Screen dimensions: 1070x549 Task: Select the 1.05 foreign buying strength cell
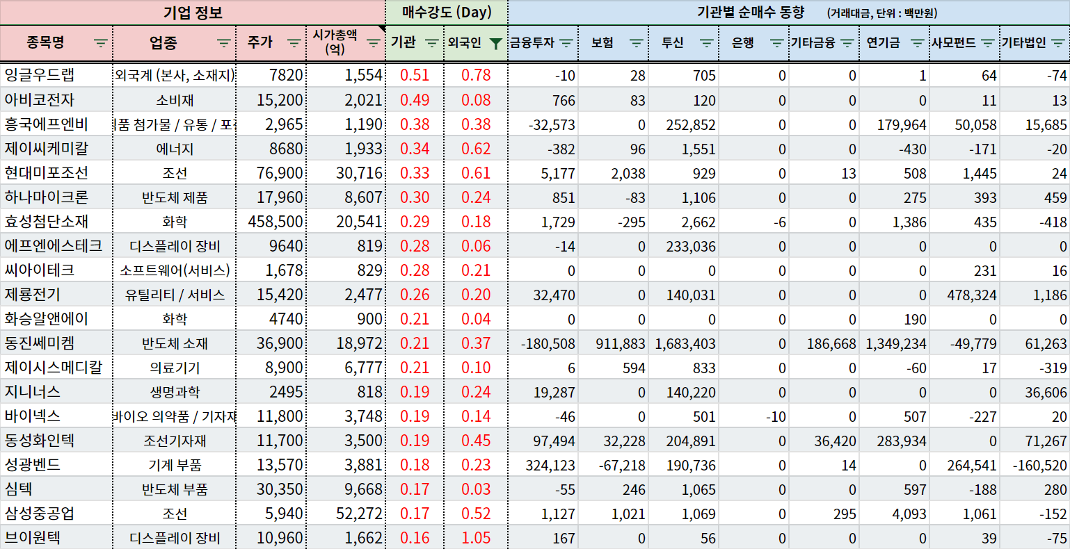point(476,537)
